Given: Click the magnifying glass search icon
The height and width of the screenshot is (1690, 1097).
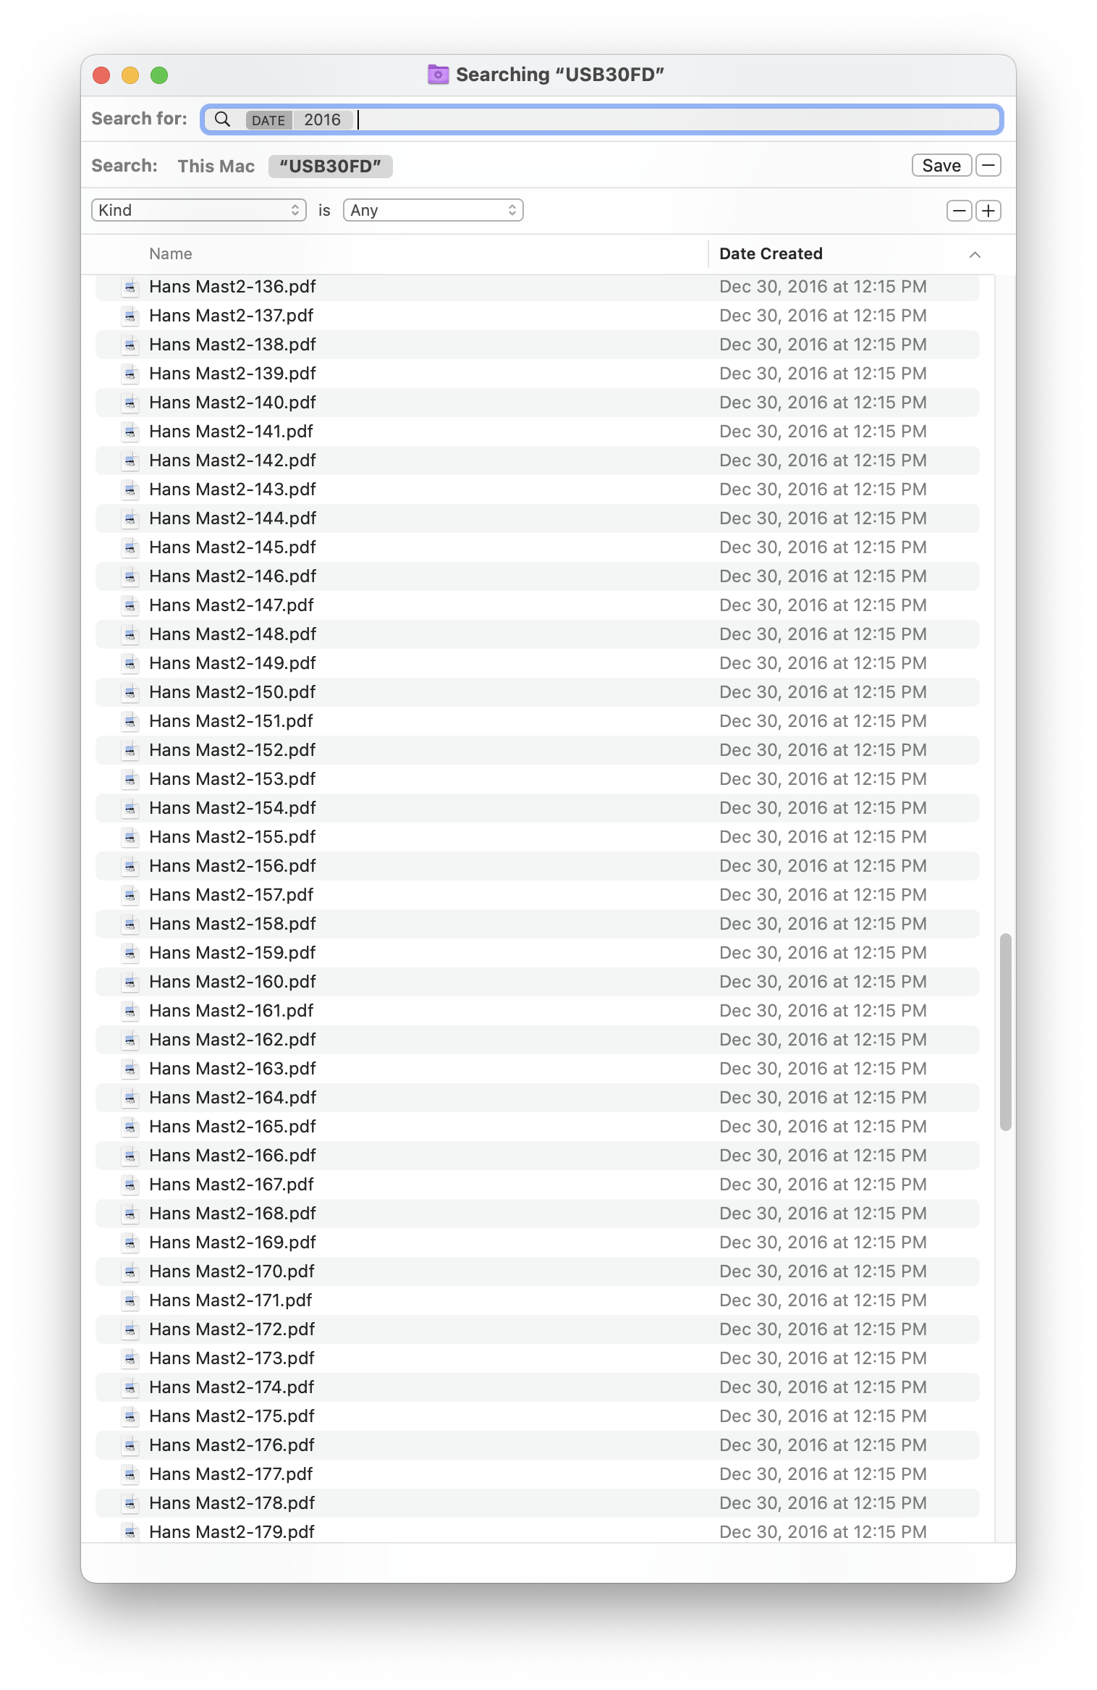Looking at the screenshot, I should pos(222,119).
